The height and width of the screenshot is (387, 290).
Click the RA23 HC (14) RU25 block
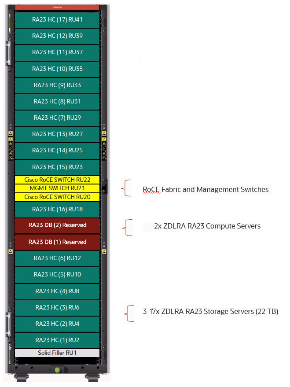57,151
